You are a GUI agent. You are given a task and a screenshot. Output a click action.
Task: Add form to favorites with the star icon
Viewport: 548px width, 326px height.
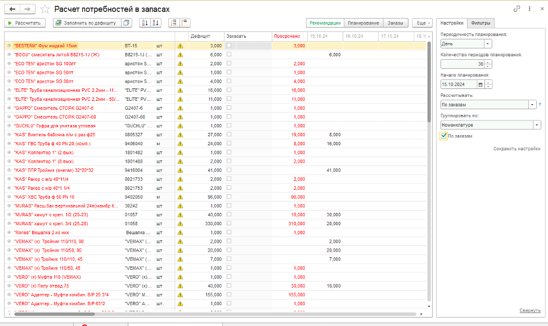[x=45, y=10]
